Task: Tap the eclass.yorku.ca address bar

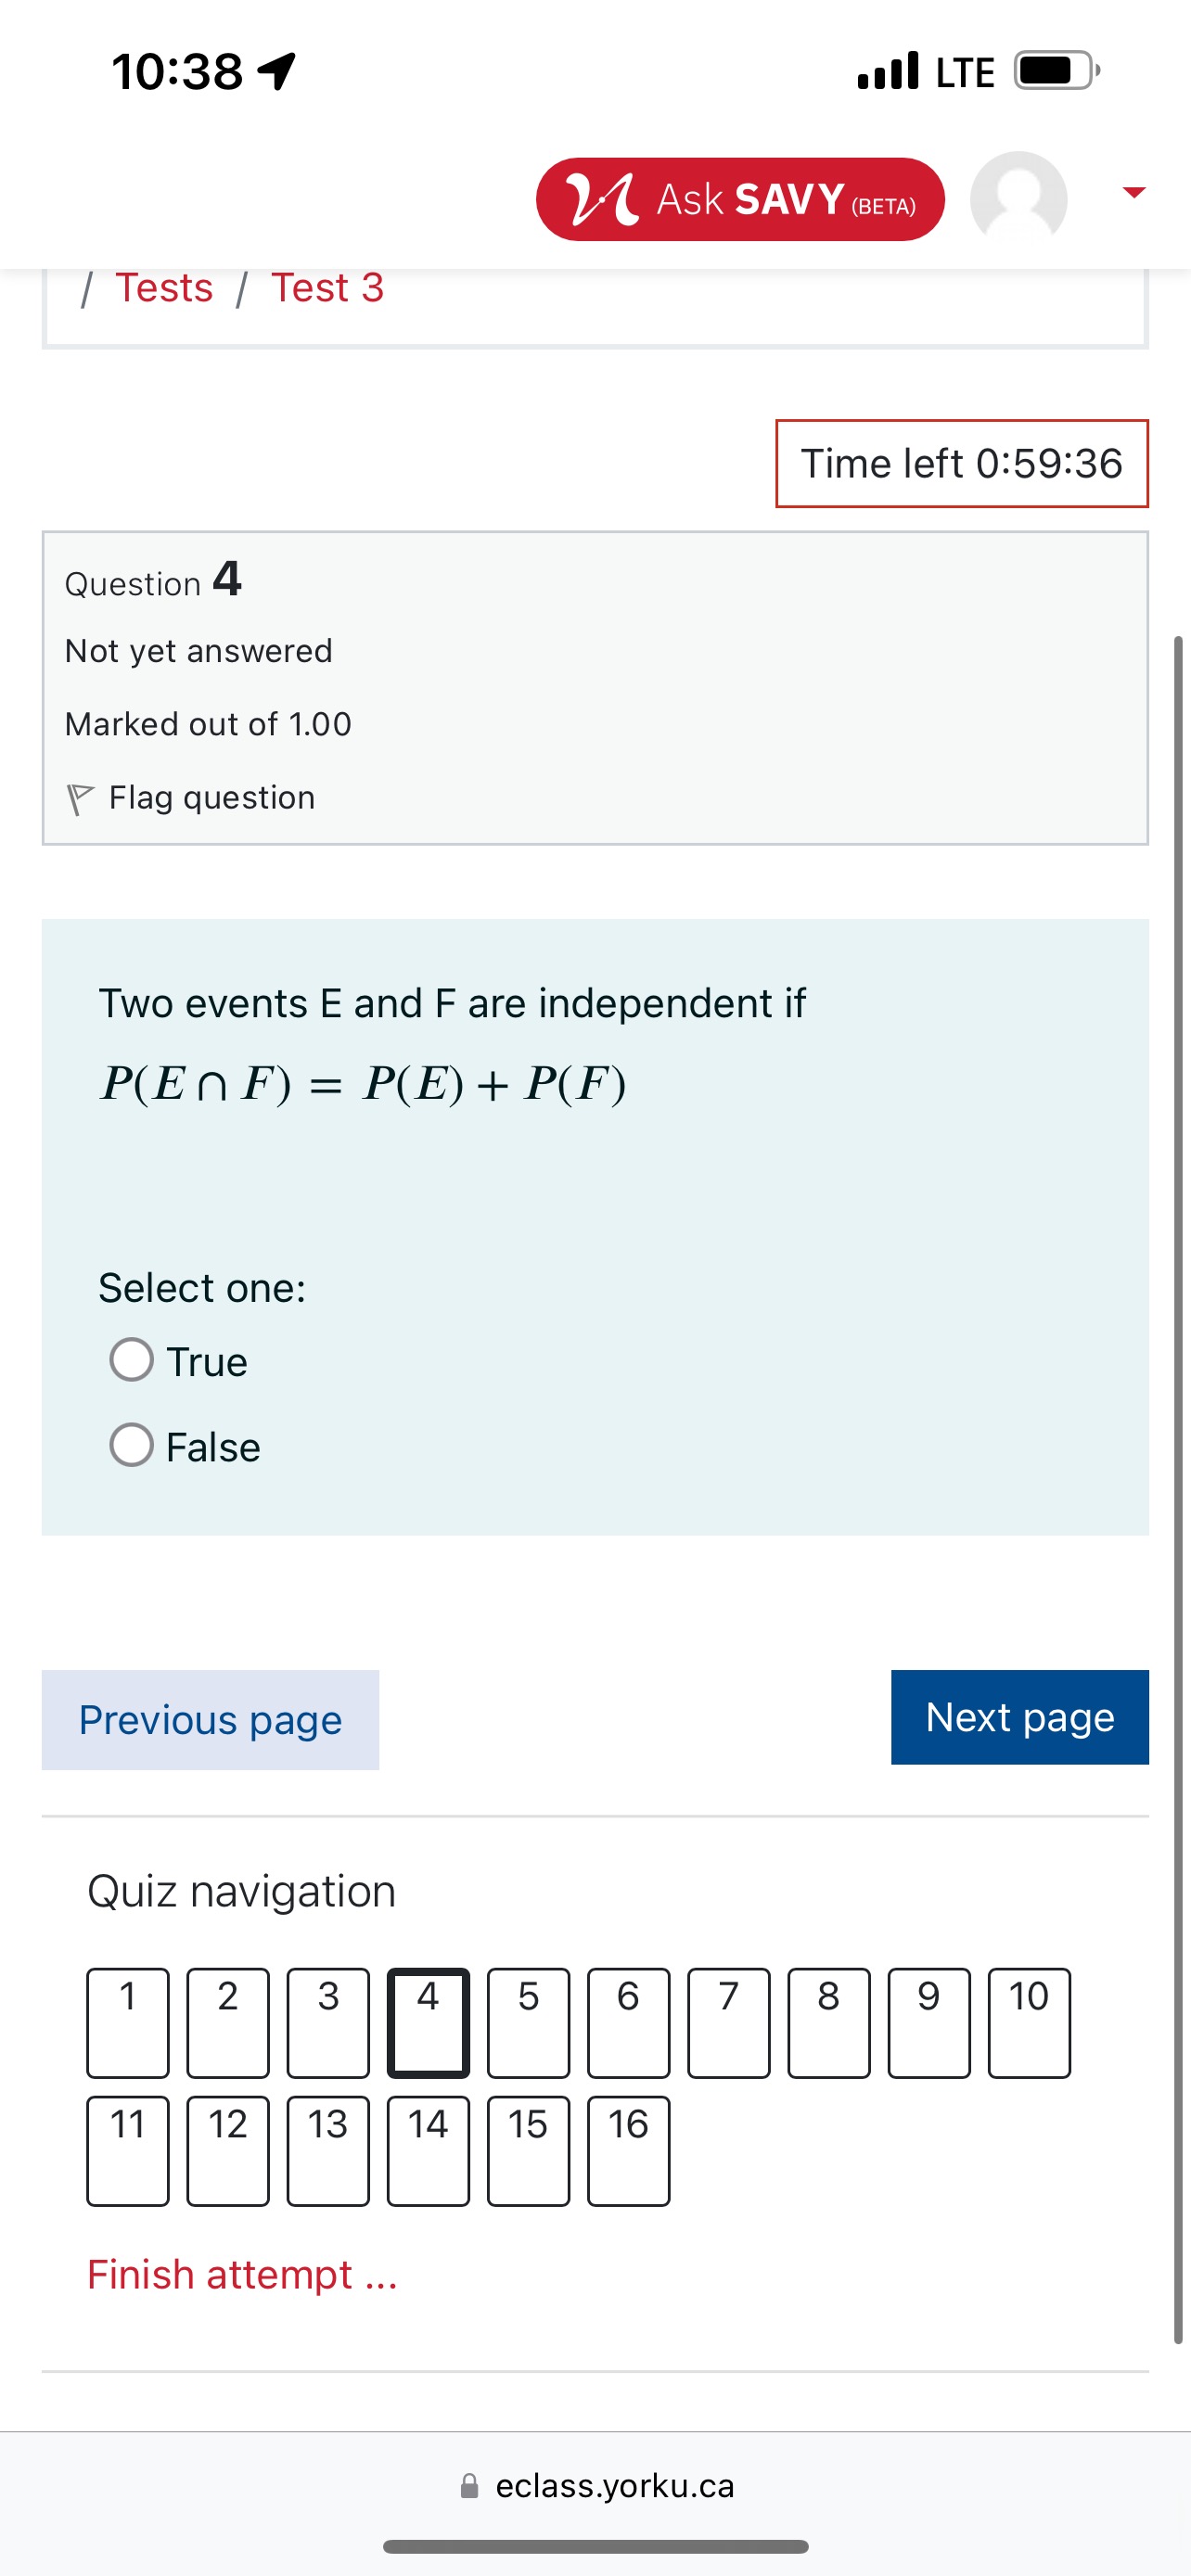Action: [614, 2486]
